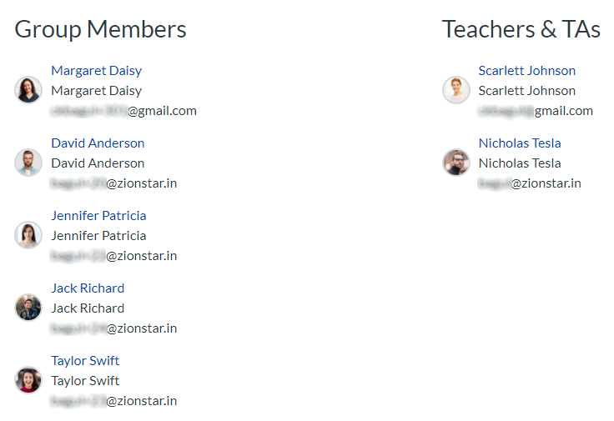This screenshot has height=421, width=614.
Task: Click Margaret Daisy's gmail.com email address
Action: pos(123,110)
